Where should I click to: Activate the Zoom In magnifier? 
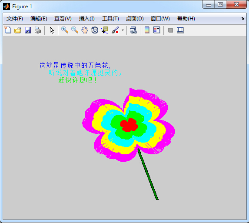click(x=65, y=30)
